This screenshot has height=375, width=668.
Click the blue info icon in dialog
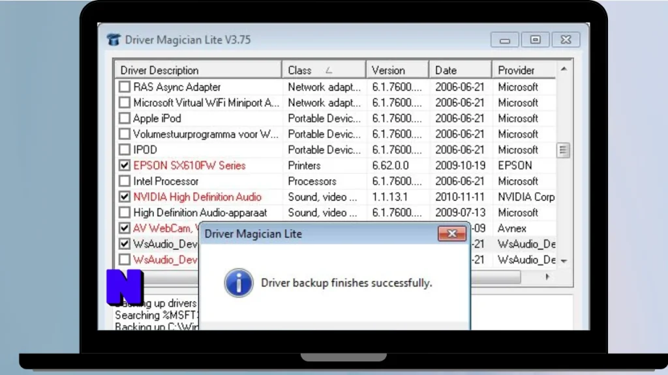click(239, 283)
